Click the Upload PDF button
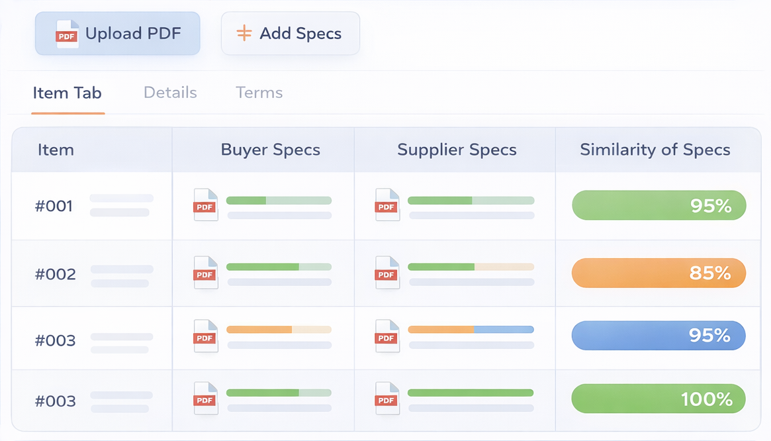Screen dimensions: 771x441 coord(118,34)
